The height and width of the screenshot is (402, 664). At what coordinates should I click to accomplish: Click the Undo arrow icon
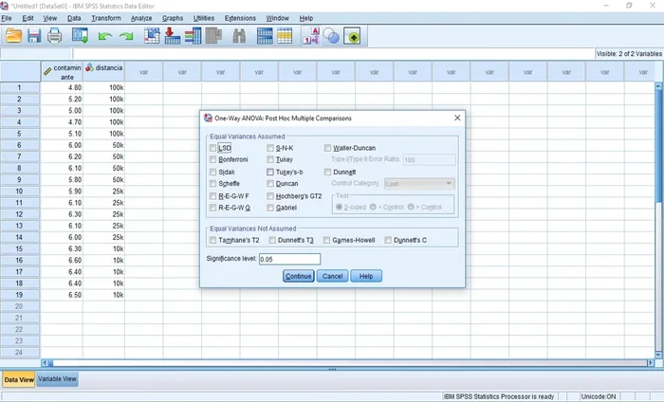[x=103, y=36]
